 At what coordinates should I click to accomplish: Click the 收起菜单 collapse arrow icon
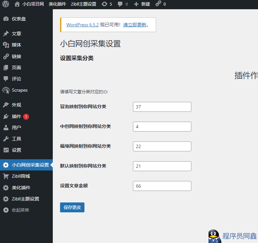click(x=6, y=210)
